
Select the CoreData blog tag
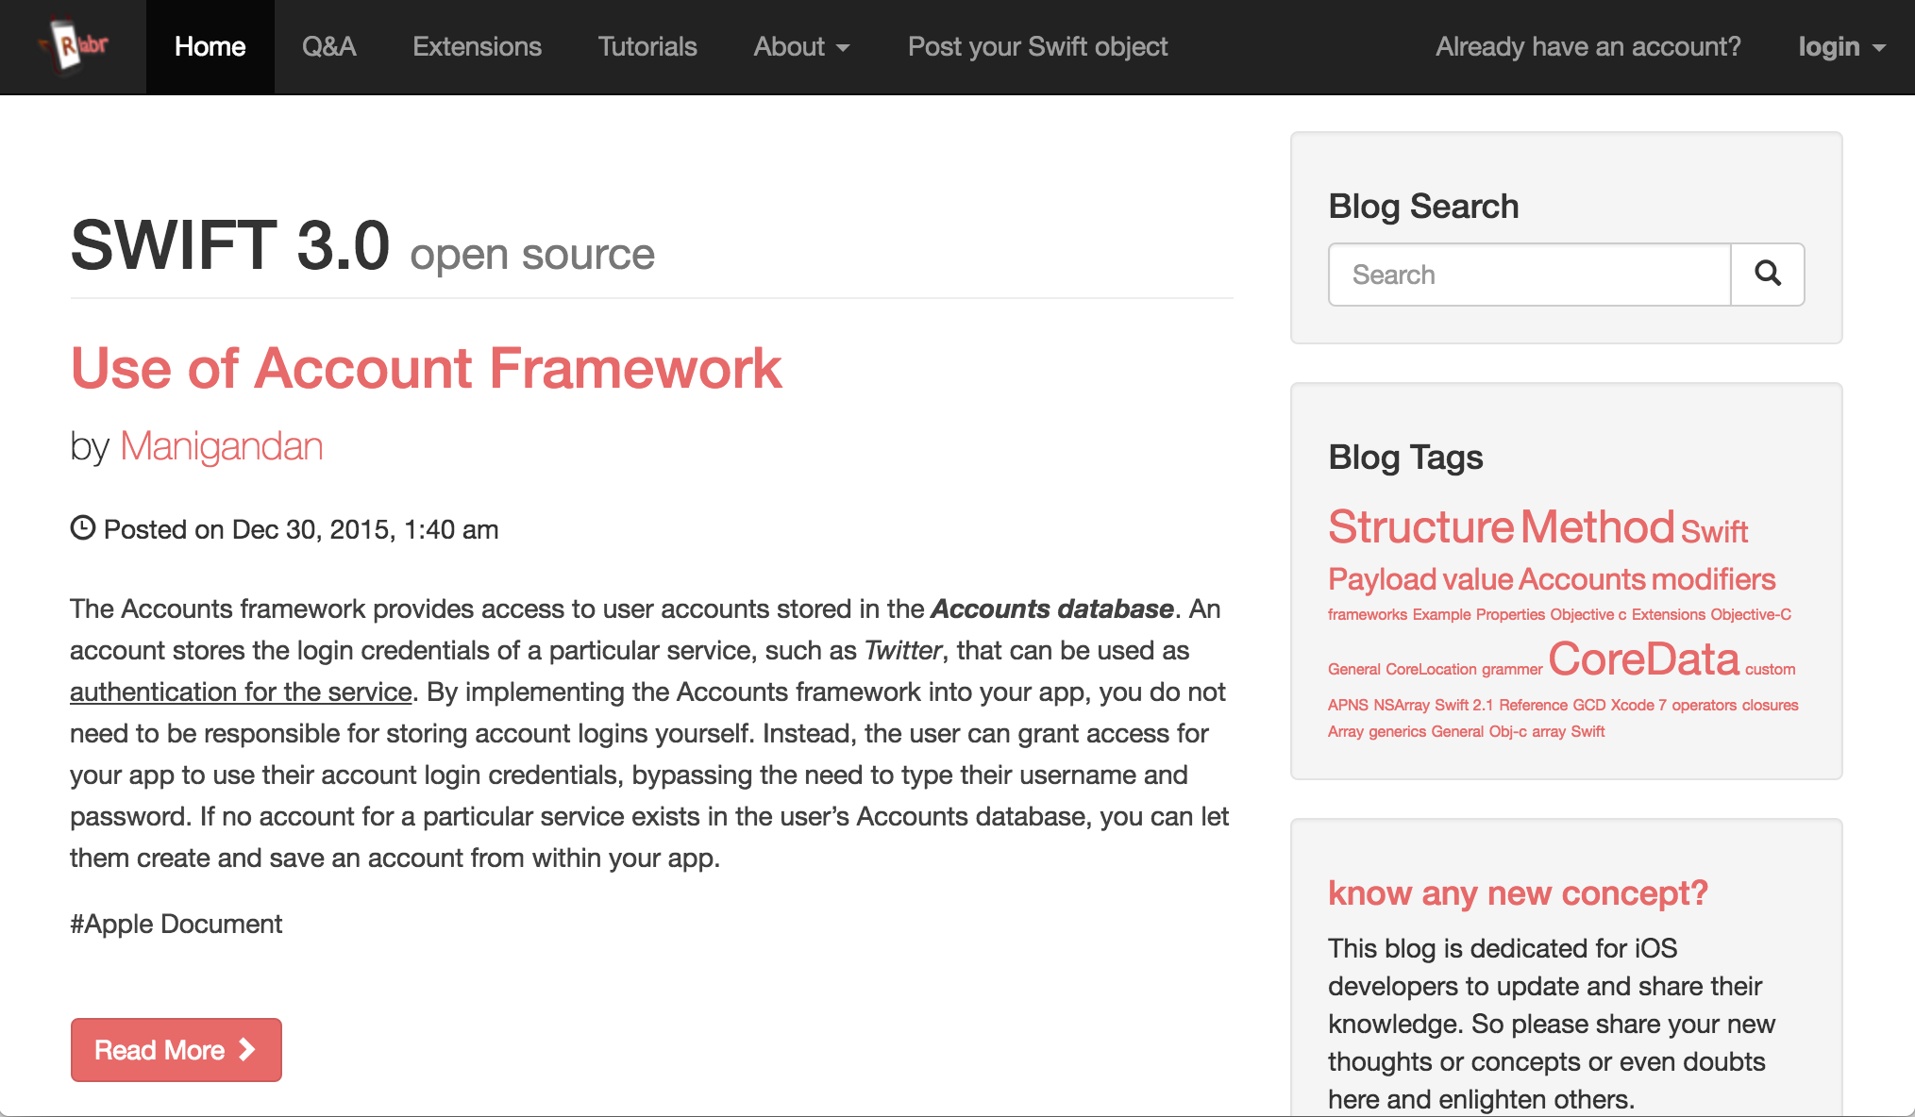(1643, 659)
